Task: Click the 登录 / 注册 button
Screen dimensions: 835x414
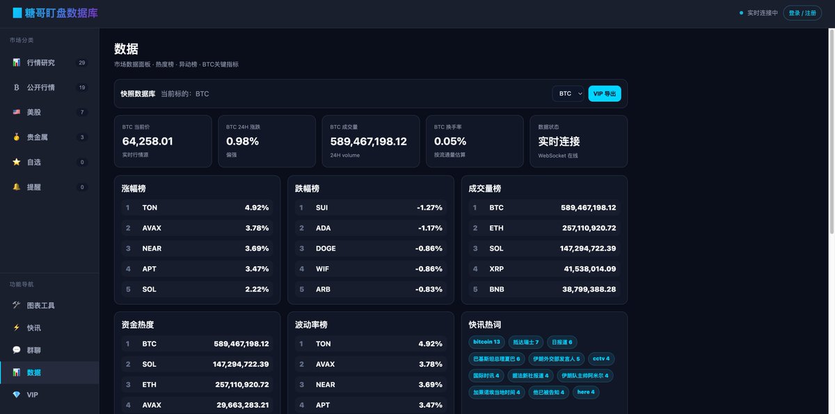Action: pyautogui.click(x=802, y=13)
